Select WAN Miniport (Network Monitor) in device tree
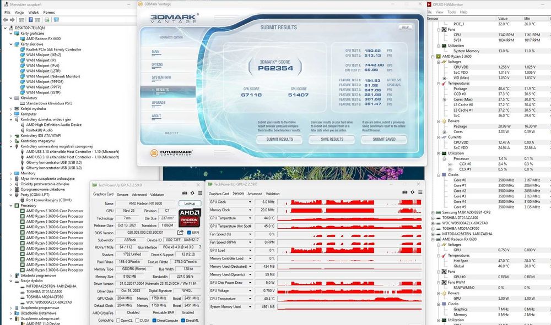The image size is (551, 325). pos(53,76)
